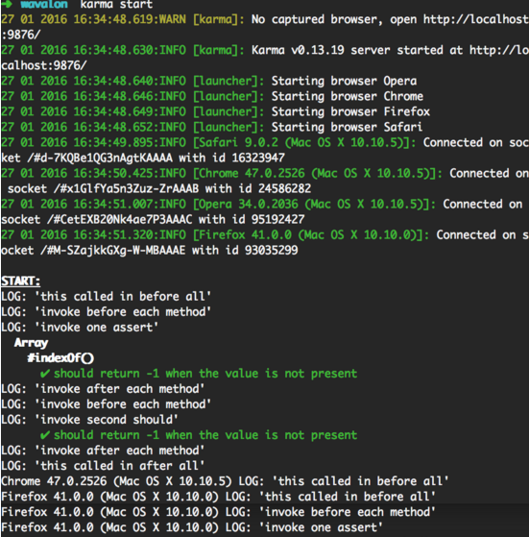Click the 'wavalon' directory name in prompt
Image resolution: width=529 pixels, height=537 pixels.
44,5
